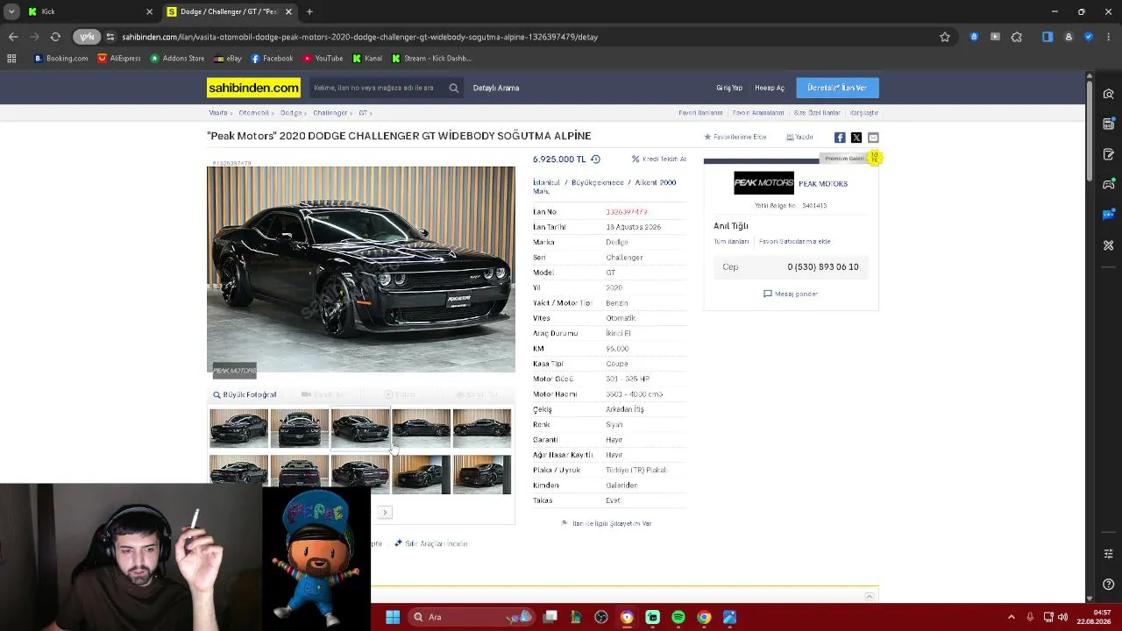Click the Giriş Yap link

[729, 88]
